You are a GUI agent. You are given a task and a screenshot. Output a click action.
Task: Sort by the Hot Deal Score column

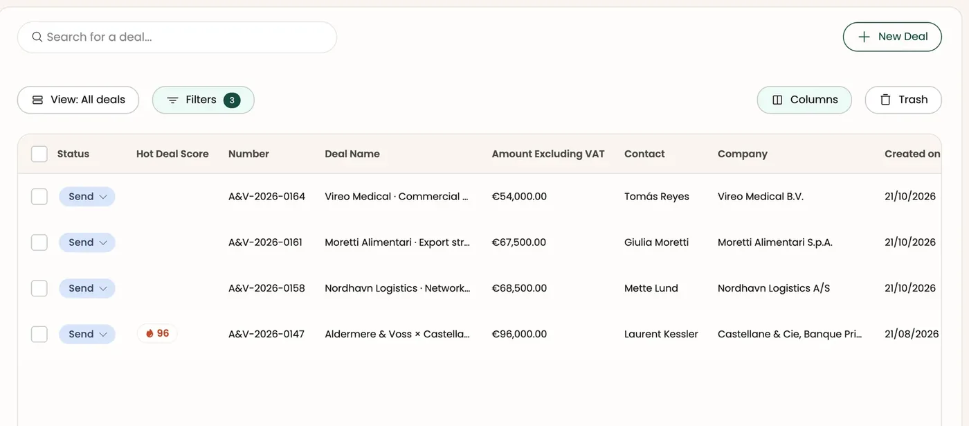click(172, 154)
